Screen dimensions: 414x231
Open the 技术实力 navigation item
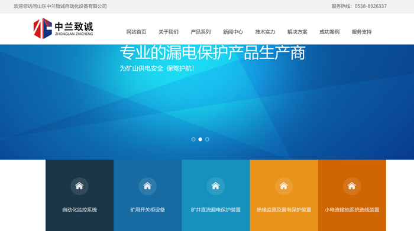point(265,32)
